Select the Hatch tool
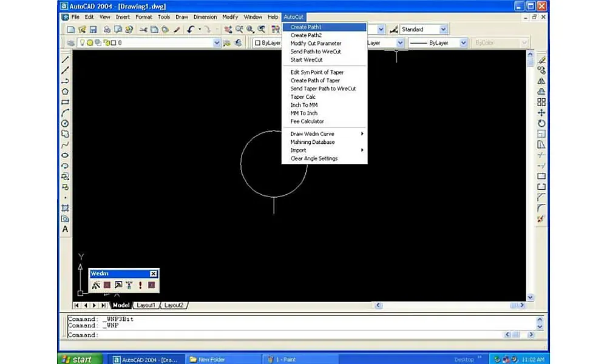This screenshot has width=607, height=364. (65, 207)
